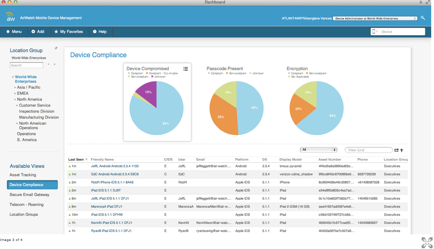Expand the Asia / Pacific location group
Screen dimensions: 434x249
pos(15,87)
